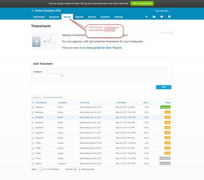The height and width of the screenshot is (180, 204).
Task: Open help guide for Xero Payroll link
Action: (x=105, y=48)
